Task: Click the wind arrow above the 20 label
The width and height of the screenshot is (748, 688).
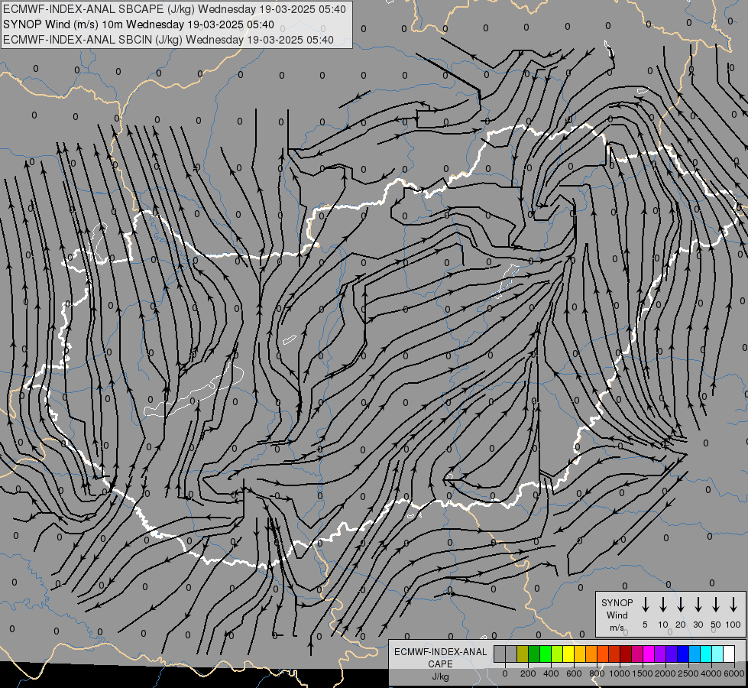Action: click(x=681, y=605)
